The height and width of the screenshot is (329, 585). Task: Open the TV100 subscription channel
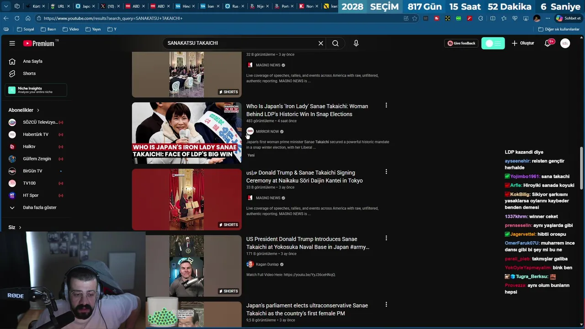coord(35,183)
